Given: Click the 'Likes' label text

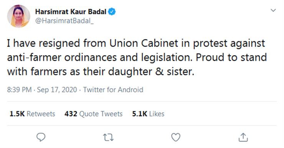Looking at the screenshot, I should 157,114.
